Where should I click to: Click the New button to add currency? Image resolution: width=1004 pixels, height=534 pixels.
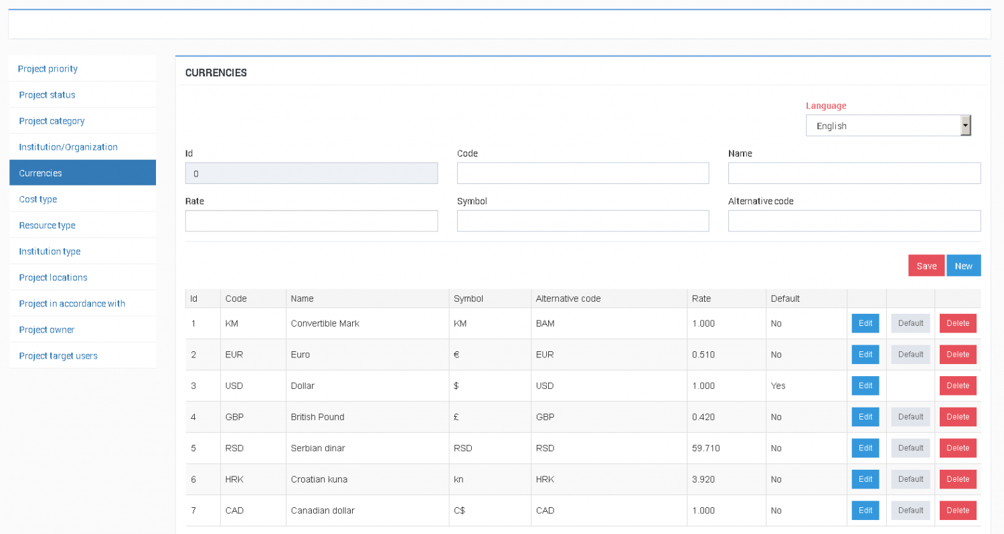[x=964, y=265]
